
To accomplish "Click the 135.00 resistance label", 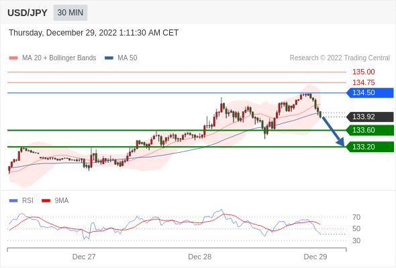I will pos(363,72).
